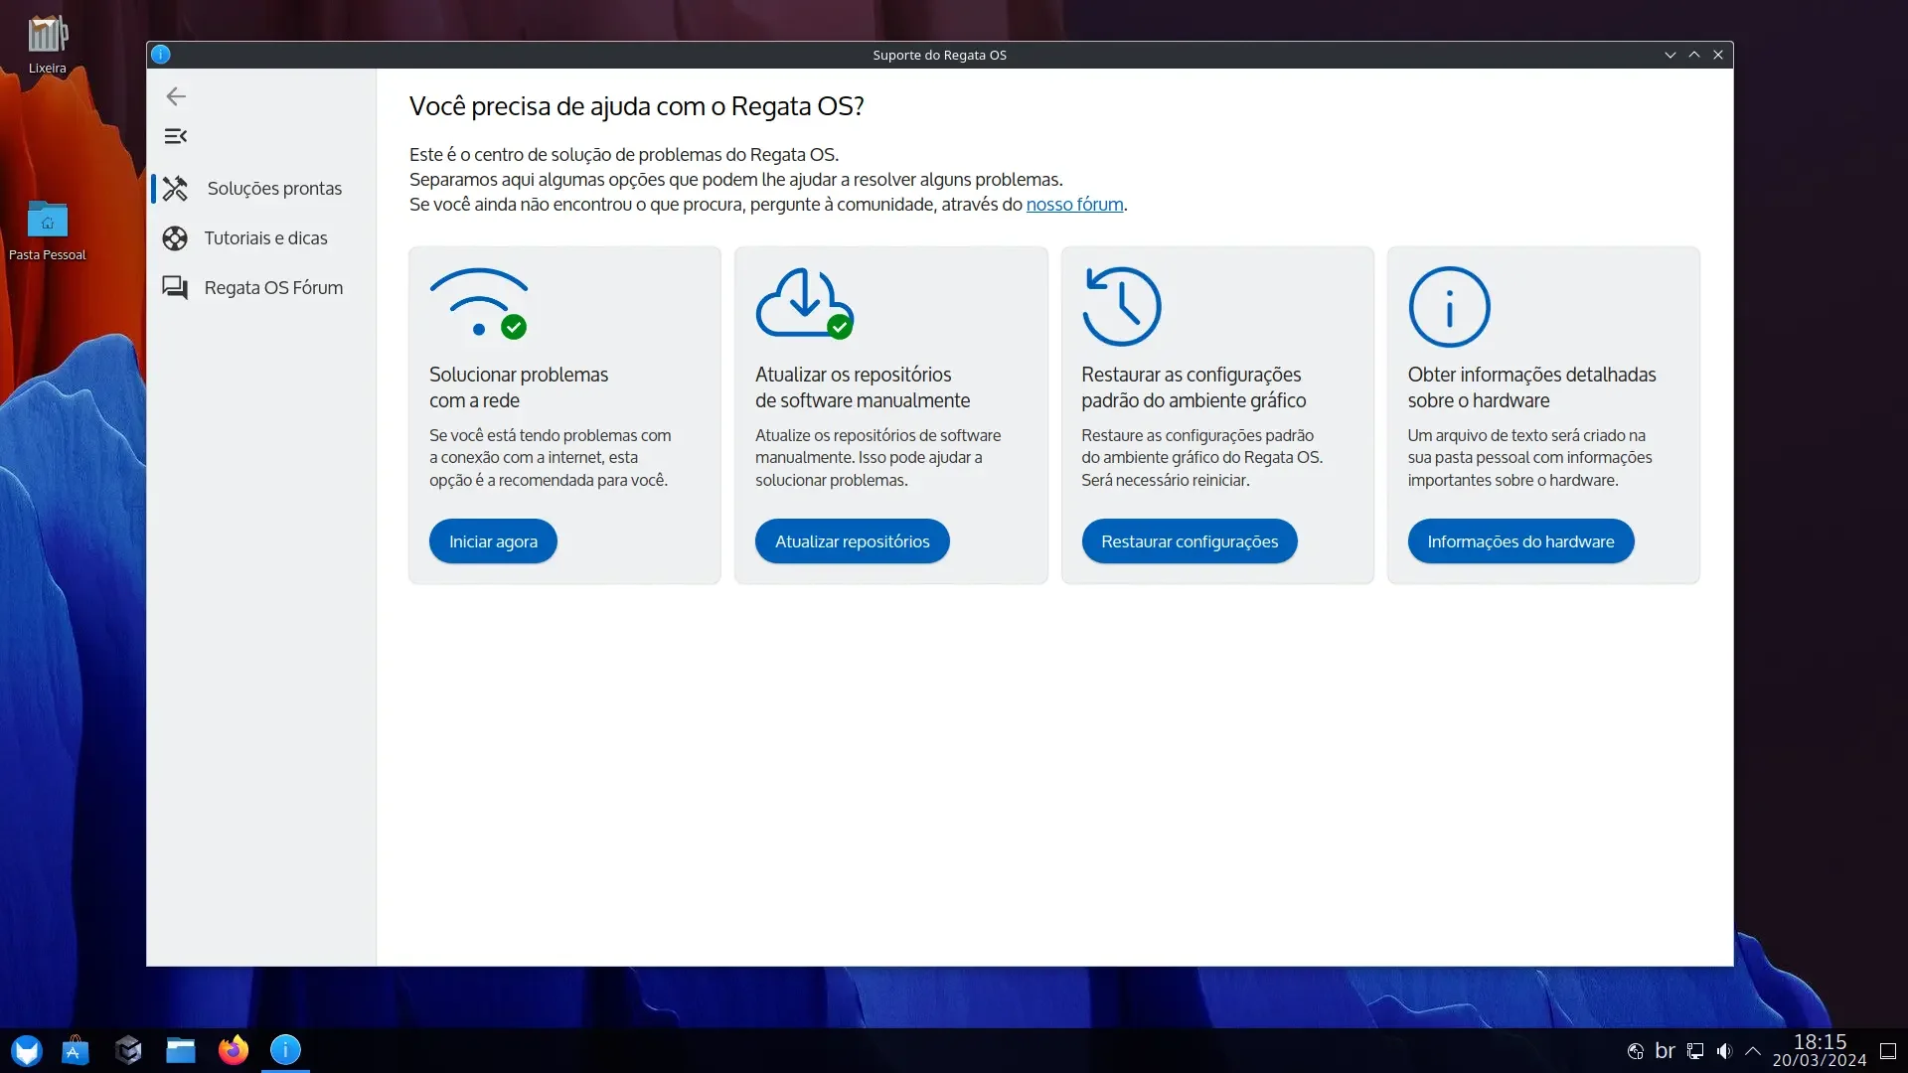1908x1073 pixels.
Task: Click the Iniciar agora button
Action: [493, 541]
